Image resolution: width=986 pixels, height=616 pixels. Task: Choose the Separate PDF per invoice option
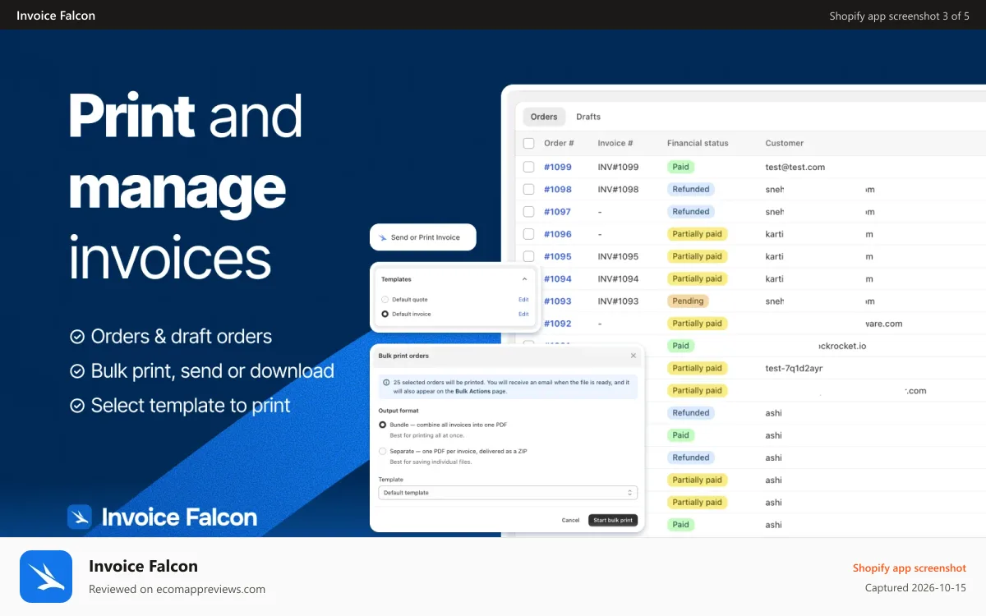tap(383, 451)
